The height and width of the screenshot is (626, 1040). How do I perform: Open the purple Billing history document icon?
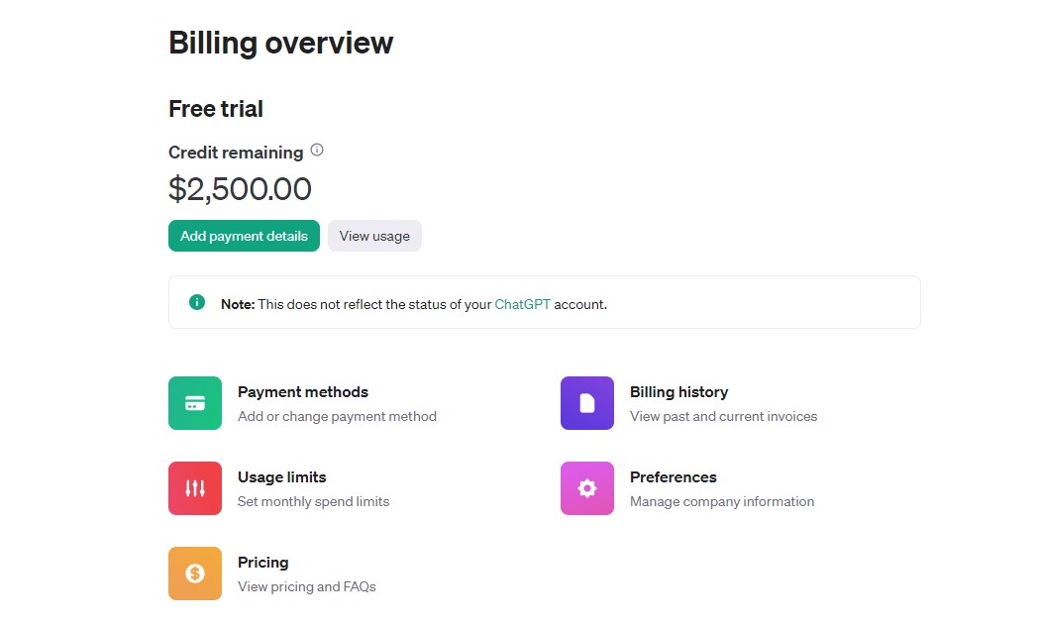pos(587,403)
